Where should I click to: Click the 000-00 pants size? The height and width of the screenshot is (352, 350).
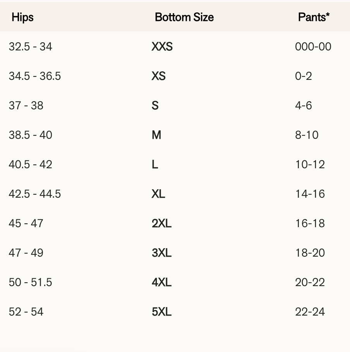313,47
